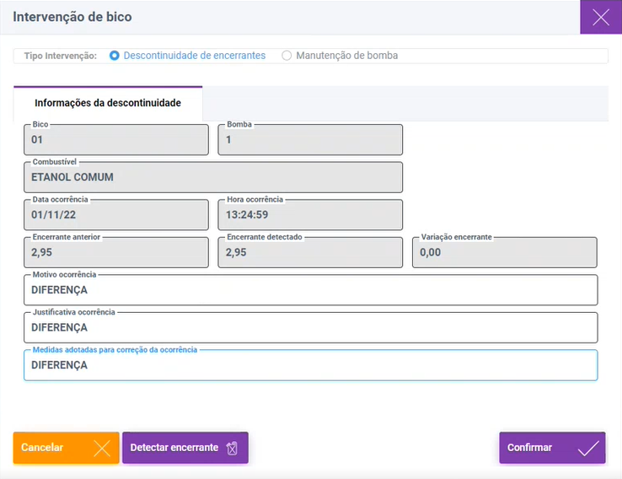Click Detectar encerrante button text
Viewport: 622px width, 479px height.
tap(174, 448)
